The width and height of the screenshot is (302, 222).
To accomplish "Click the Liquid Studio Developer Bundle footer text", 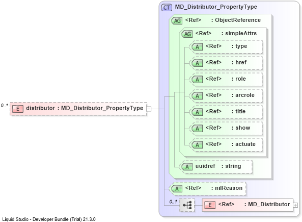I will 49,219.
